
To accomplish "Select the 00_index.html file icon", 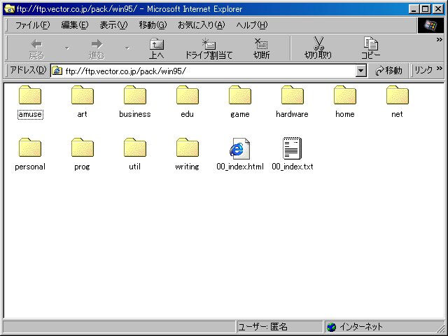I will 239,148.
